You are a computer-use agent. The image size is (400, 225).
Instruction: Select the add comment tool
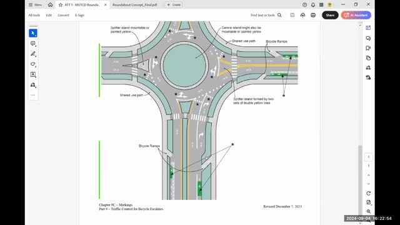[x=33, y=44]
